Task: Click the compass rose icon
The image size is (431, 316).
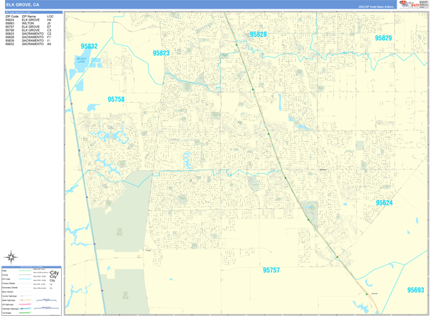Action: tap(11, 257)
